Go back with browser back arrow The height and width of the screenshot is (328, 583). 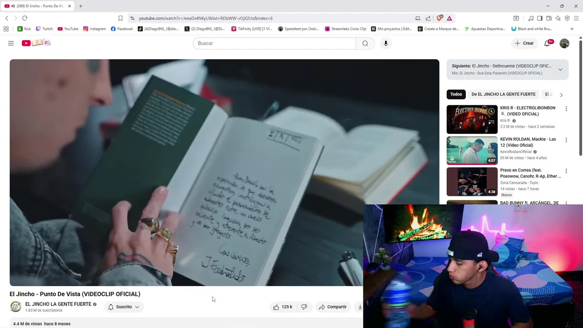coord(7,18)
